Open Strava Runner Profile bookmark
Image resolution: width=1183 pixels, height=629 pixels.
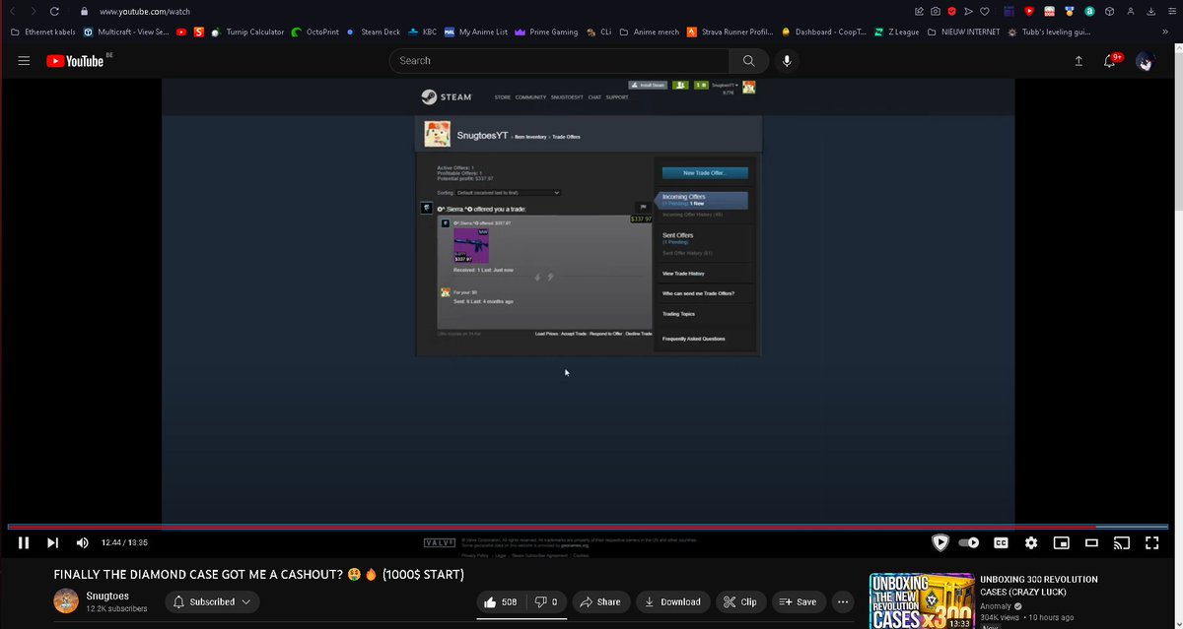point(731,31)
